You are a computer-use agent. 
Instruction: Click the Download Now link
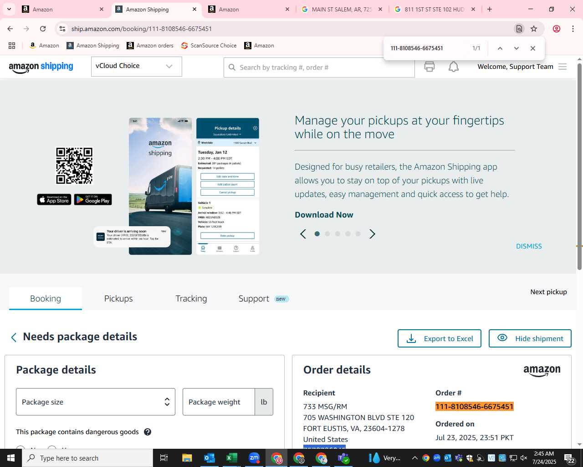[x=324, y=215]
